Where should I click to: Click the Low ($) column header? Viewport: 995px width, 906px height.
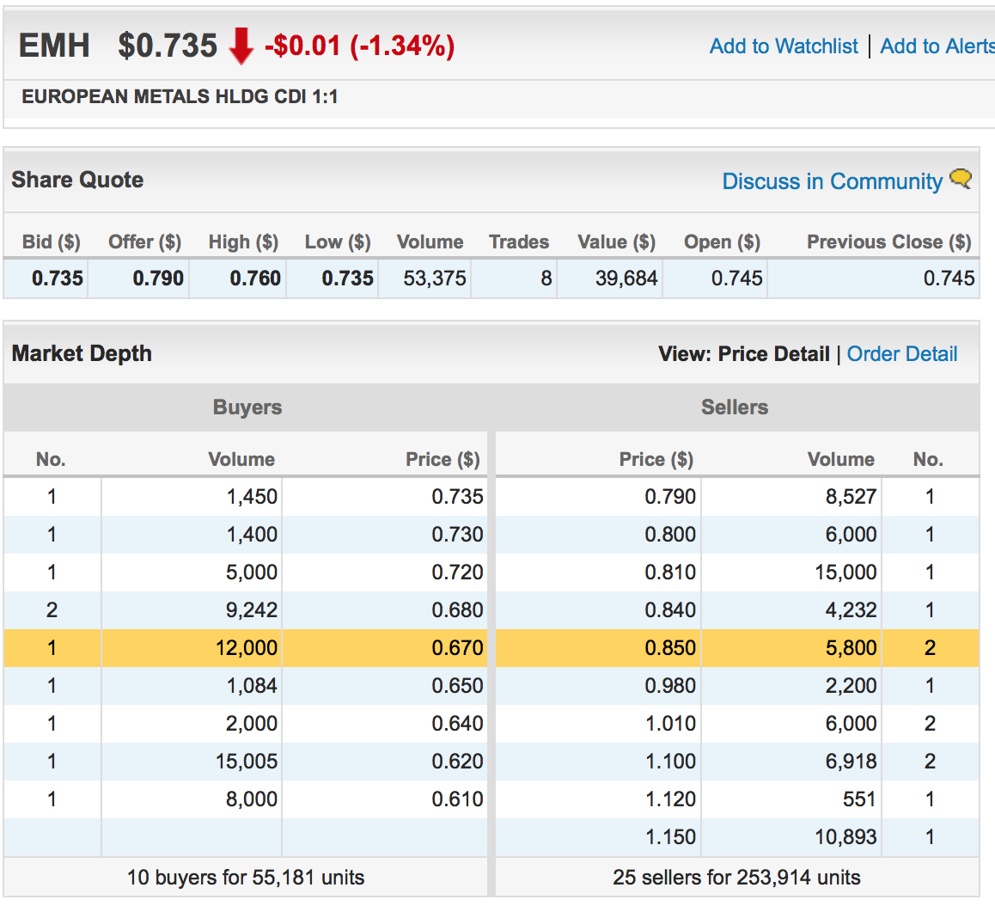pyautogui.click(x=338, y=242)
